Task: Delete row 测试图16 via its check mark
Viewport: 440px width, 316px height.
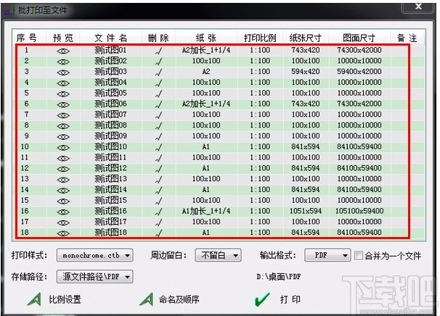Action: click(159, 212)
